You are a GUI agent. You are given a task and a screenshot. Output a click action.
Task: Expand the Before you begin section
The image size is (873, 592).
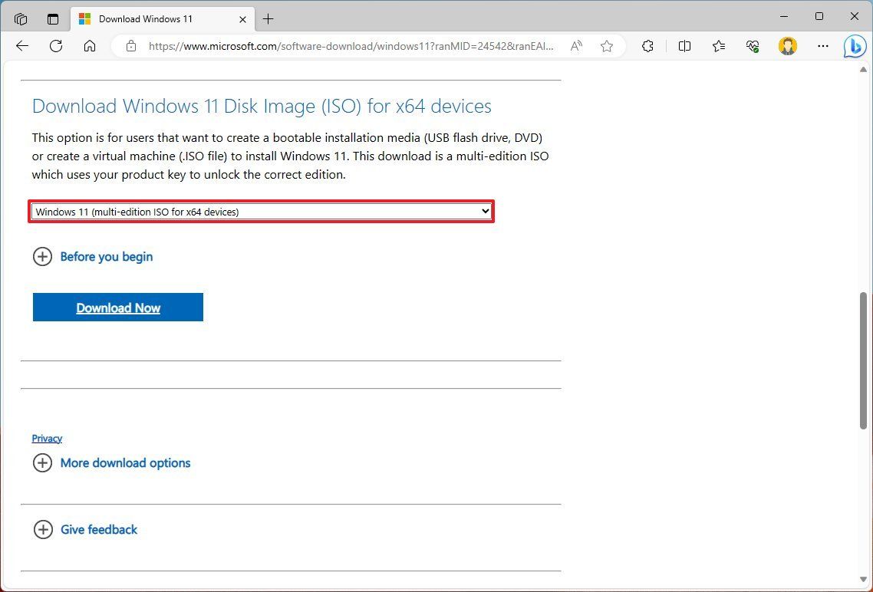[x=93, y=257]
